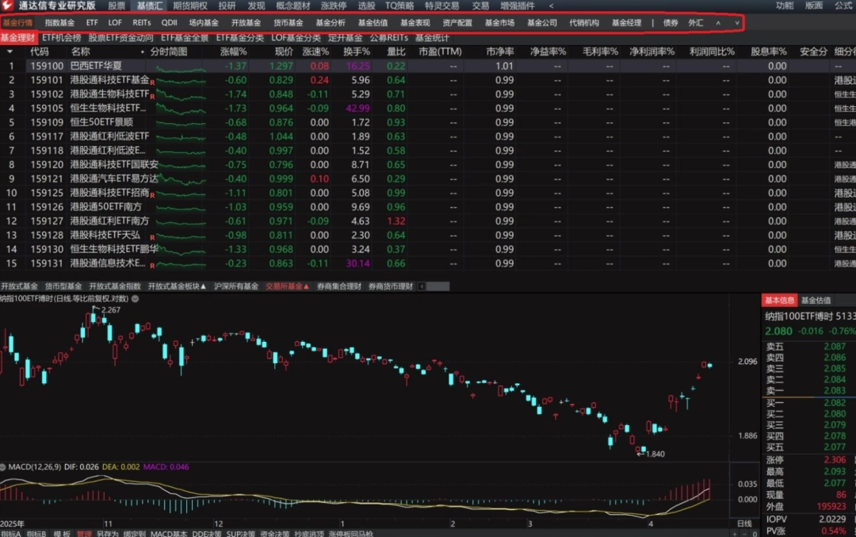Switch to the 基金估值 side panel tab
The image size is (856, 537).
[x=816, y=300]
